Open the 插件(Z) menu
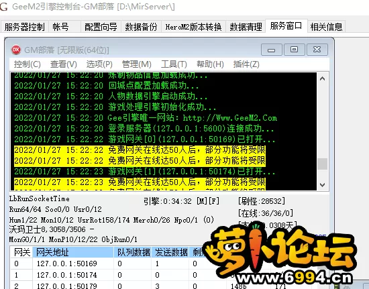Screen dimensions: 369x289 [x=246, y=64]
